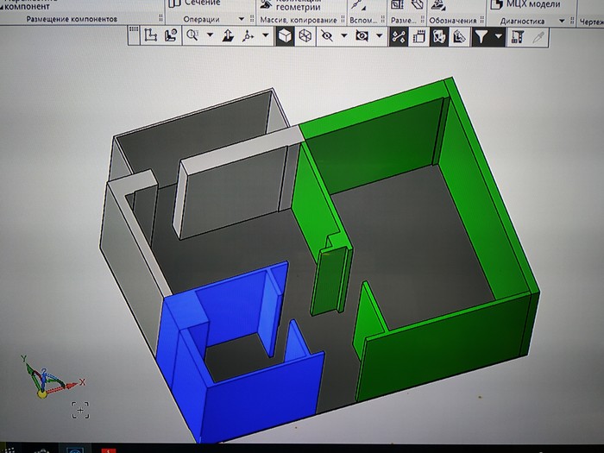Open dropdown arrow next to zoom tool

209,36
